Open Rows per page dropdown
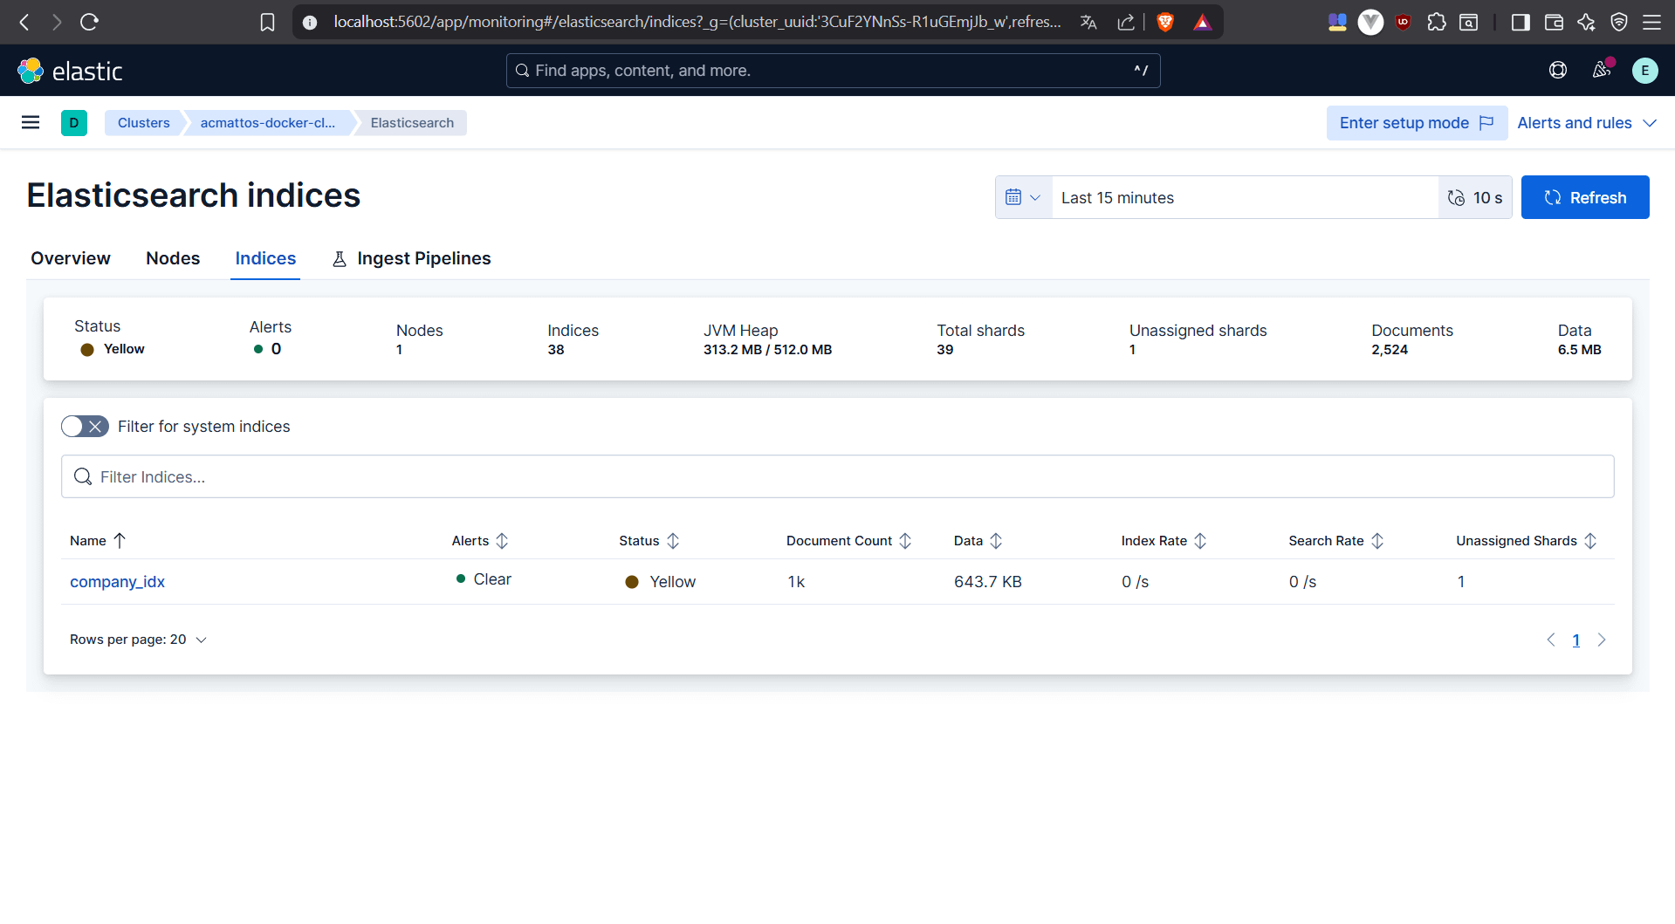This screenshot has width=1675, height=924. (x=138, y=640)
